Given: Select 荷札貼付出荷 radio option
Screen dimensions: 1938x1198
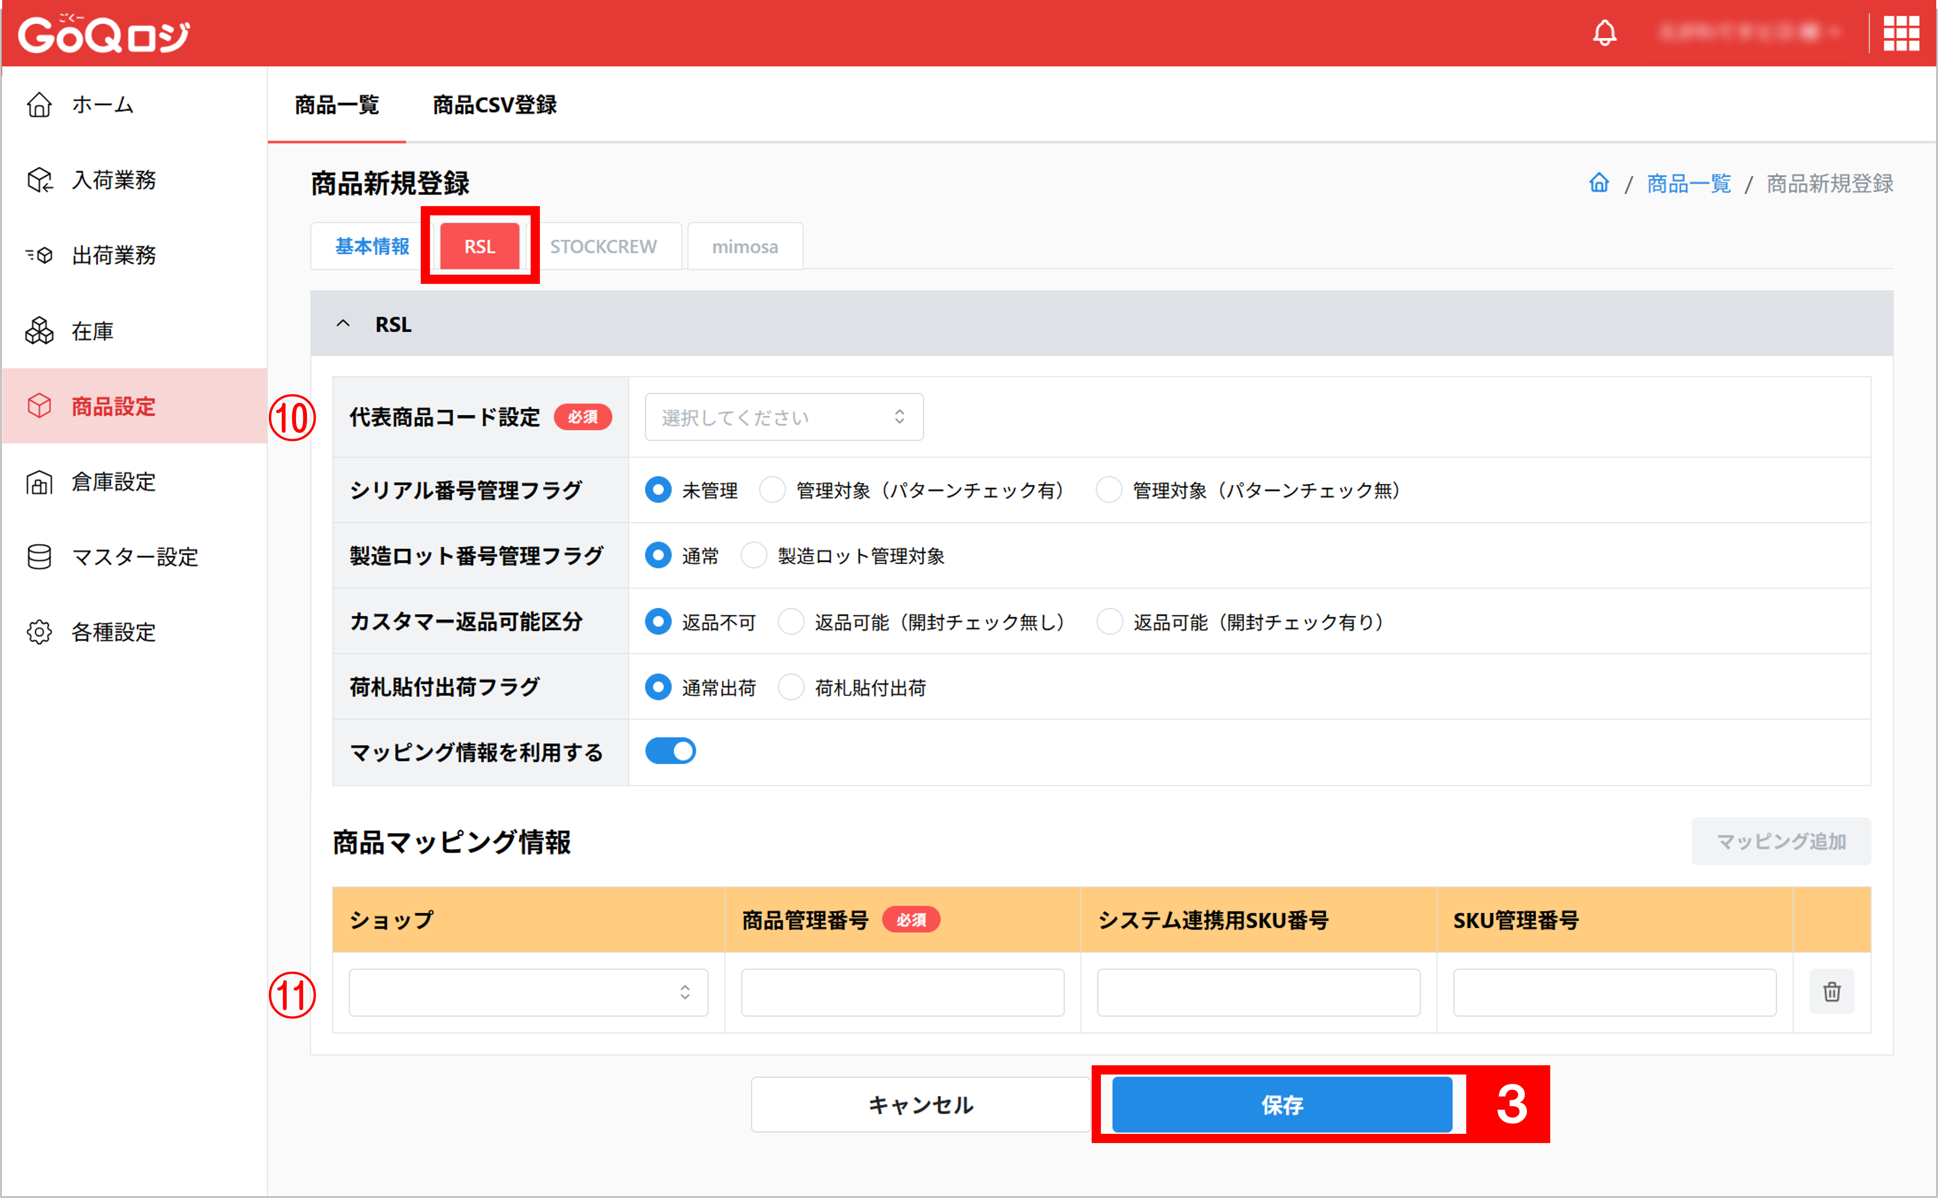Looking at the screenshot, I should click(791, 687).
